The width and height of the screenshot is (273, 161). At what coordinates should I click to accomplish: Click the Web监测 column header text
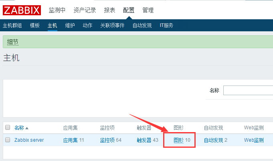pyautogui.click(x=254, y=128)
